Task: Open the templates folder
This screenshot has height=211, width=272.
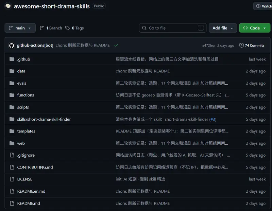Action: point(26,131)
